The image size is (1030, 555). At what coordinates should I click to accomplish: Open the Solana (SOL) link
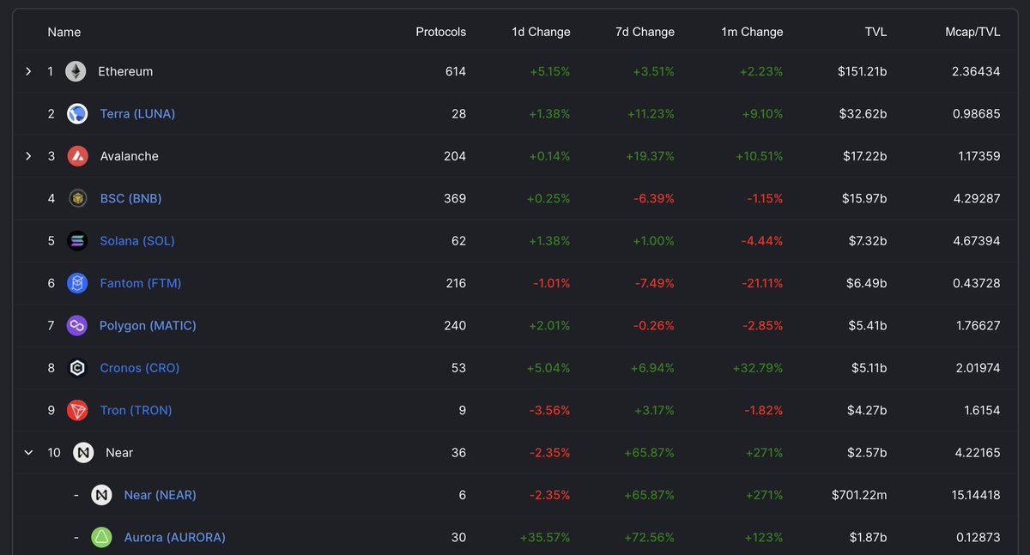(137, 241)
